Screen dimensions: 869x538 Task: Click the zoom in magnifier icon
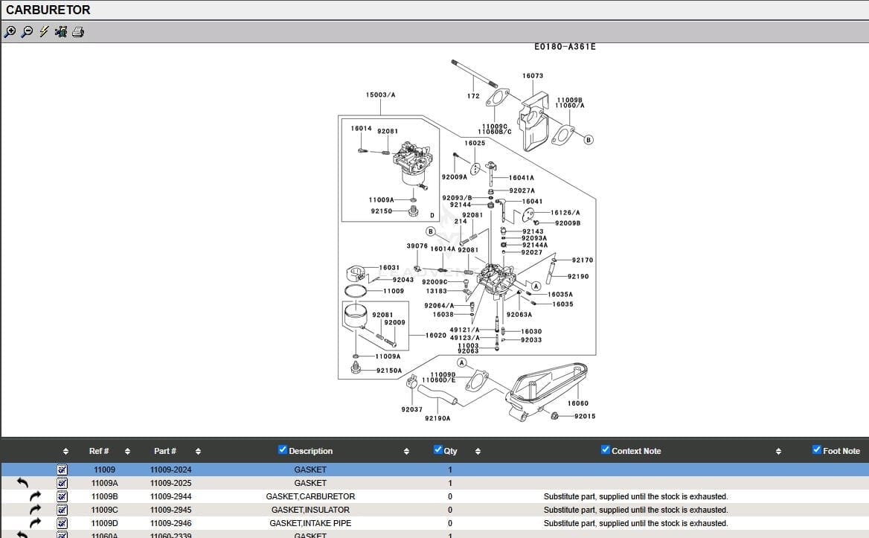[x=10, y=31]
